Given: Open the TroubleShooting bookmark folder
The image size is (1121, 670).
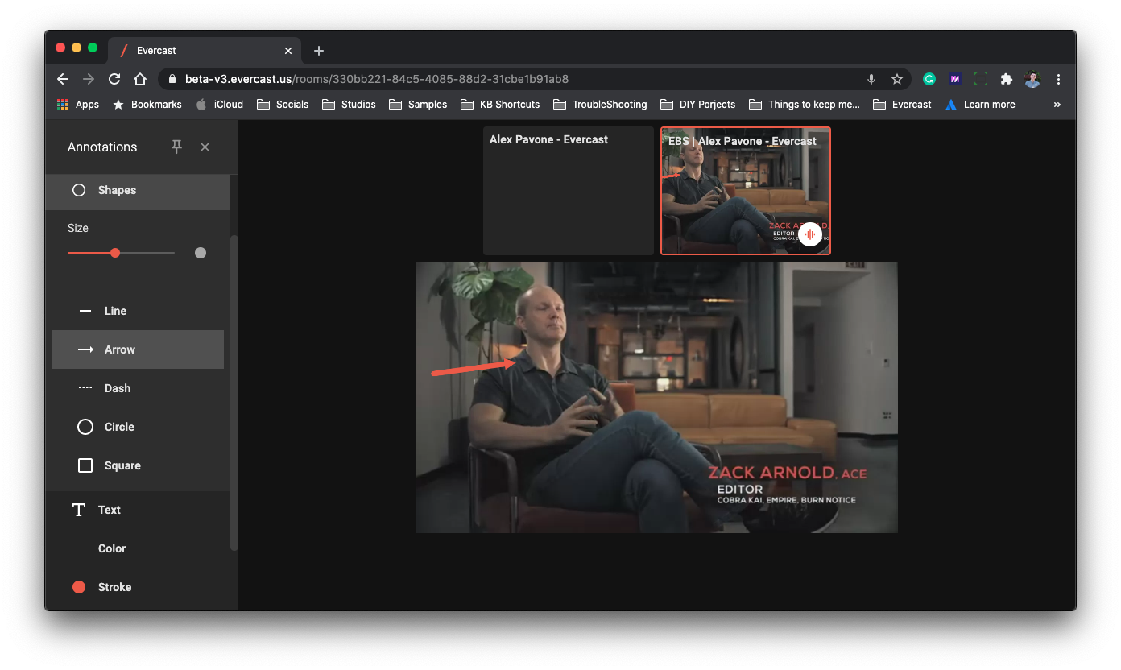Looking at the screenshot, I should pyautogui.click(x=600, y=105).
